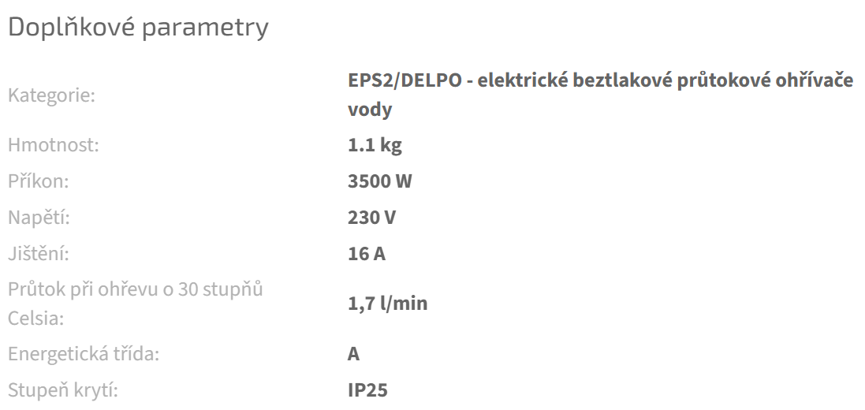Click the 'Energetická třída:' label
This screenshot has width=865, height=410.
(x=84, y=354)
